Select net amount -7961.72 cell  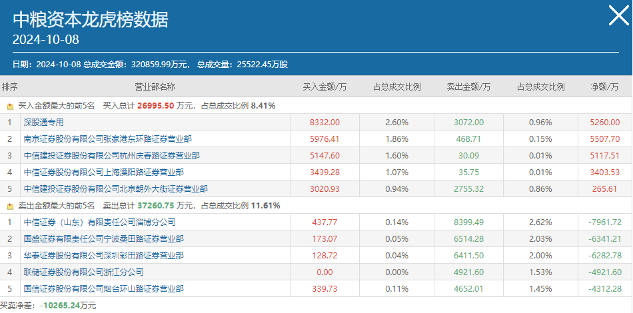click(x=606, y=222)
